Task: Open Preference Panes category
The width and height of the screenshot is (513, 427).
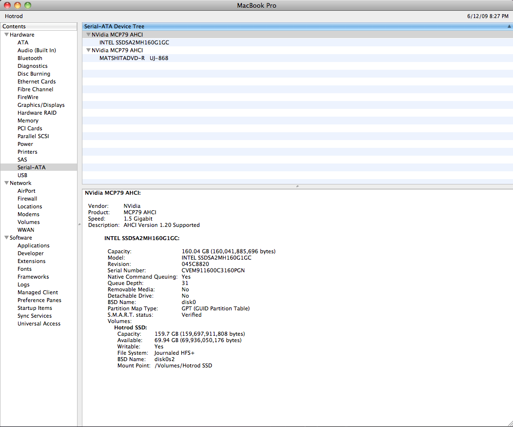Action: (39, 300)
